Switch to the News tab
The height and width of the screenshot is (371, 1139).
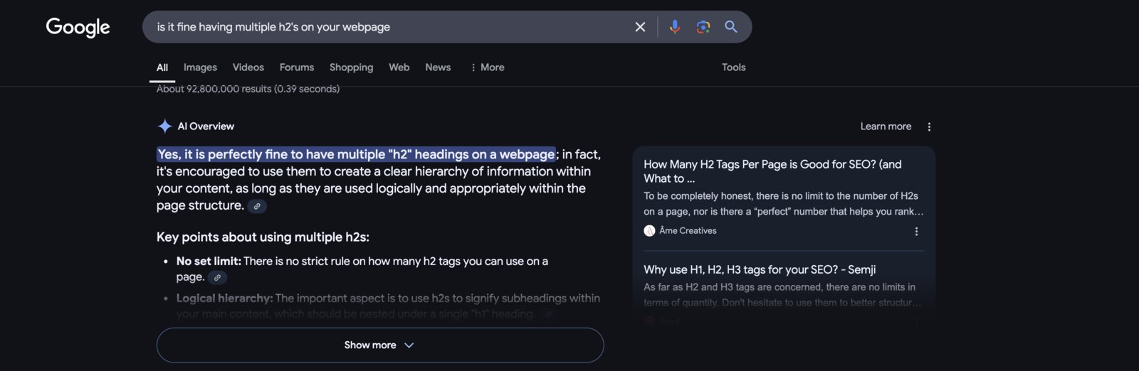pos(438,68)
